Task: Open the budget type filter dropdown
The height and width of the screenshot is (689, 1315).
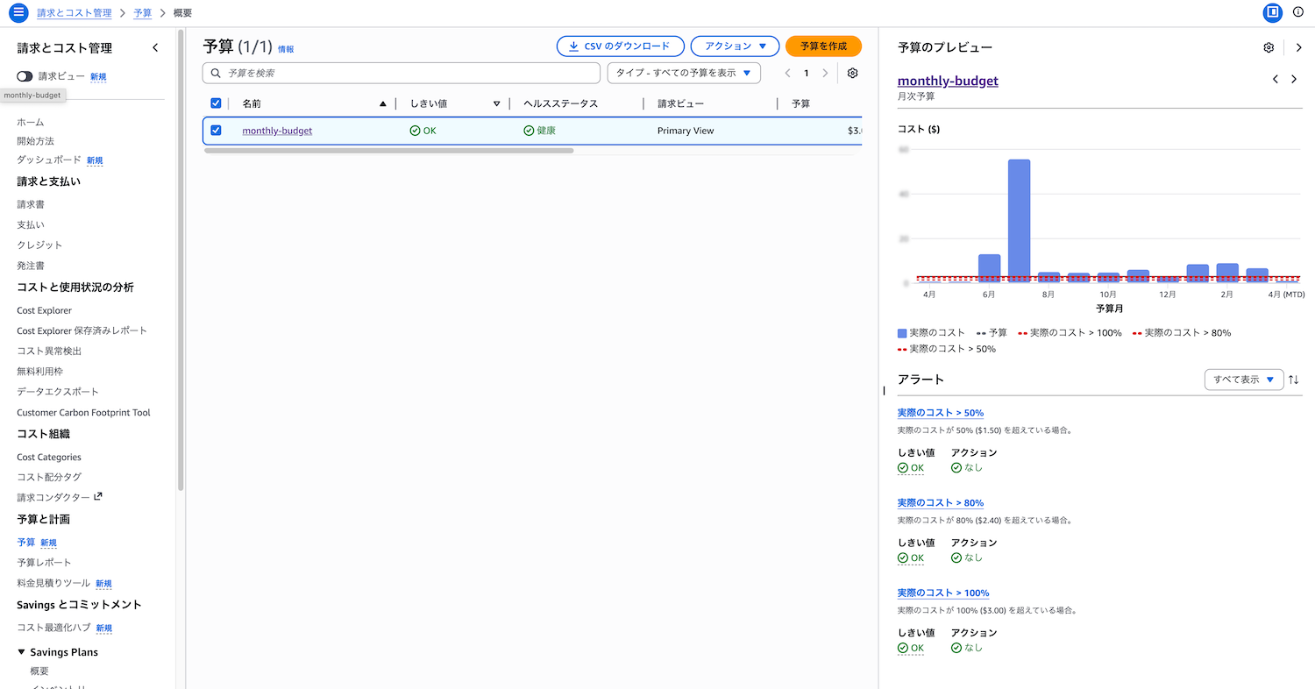Action: click(683, 74)
